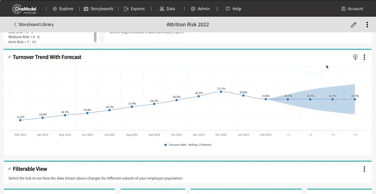
Task: Toggle Turnover Rate - Rolling 12 Months legend
Action: [188, 145]
